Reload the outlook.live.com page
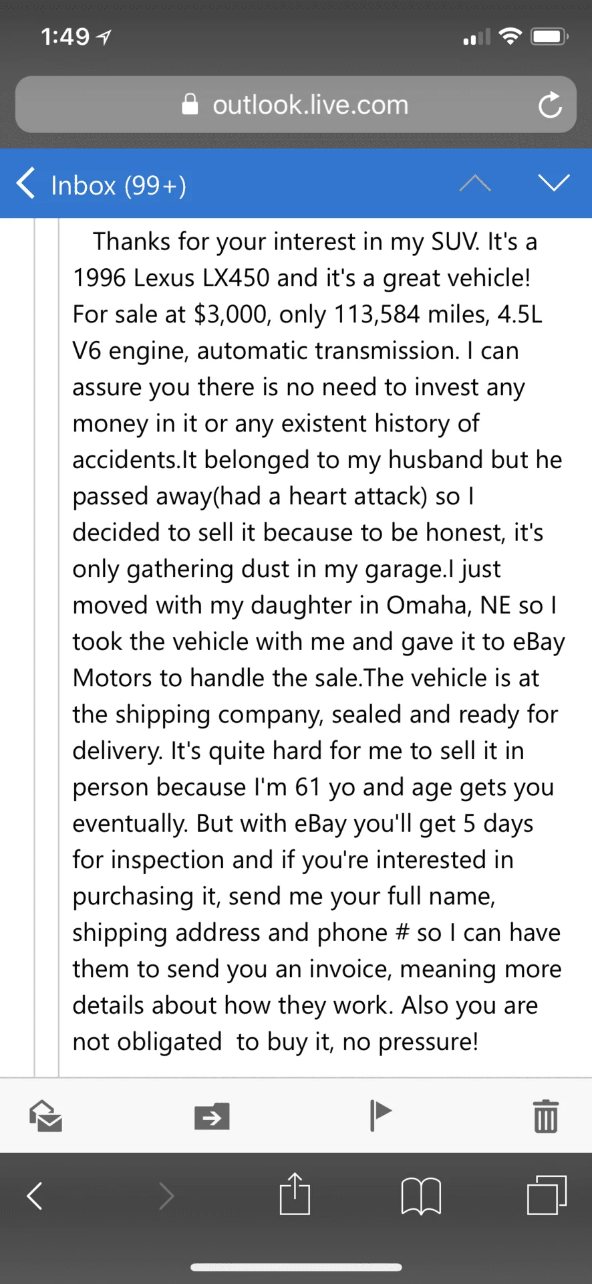This screenshot has width=592, height=1284. (550, 104)
